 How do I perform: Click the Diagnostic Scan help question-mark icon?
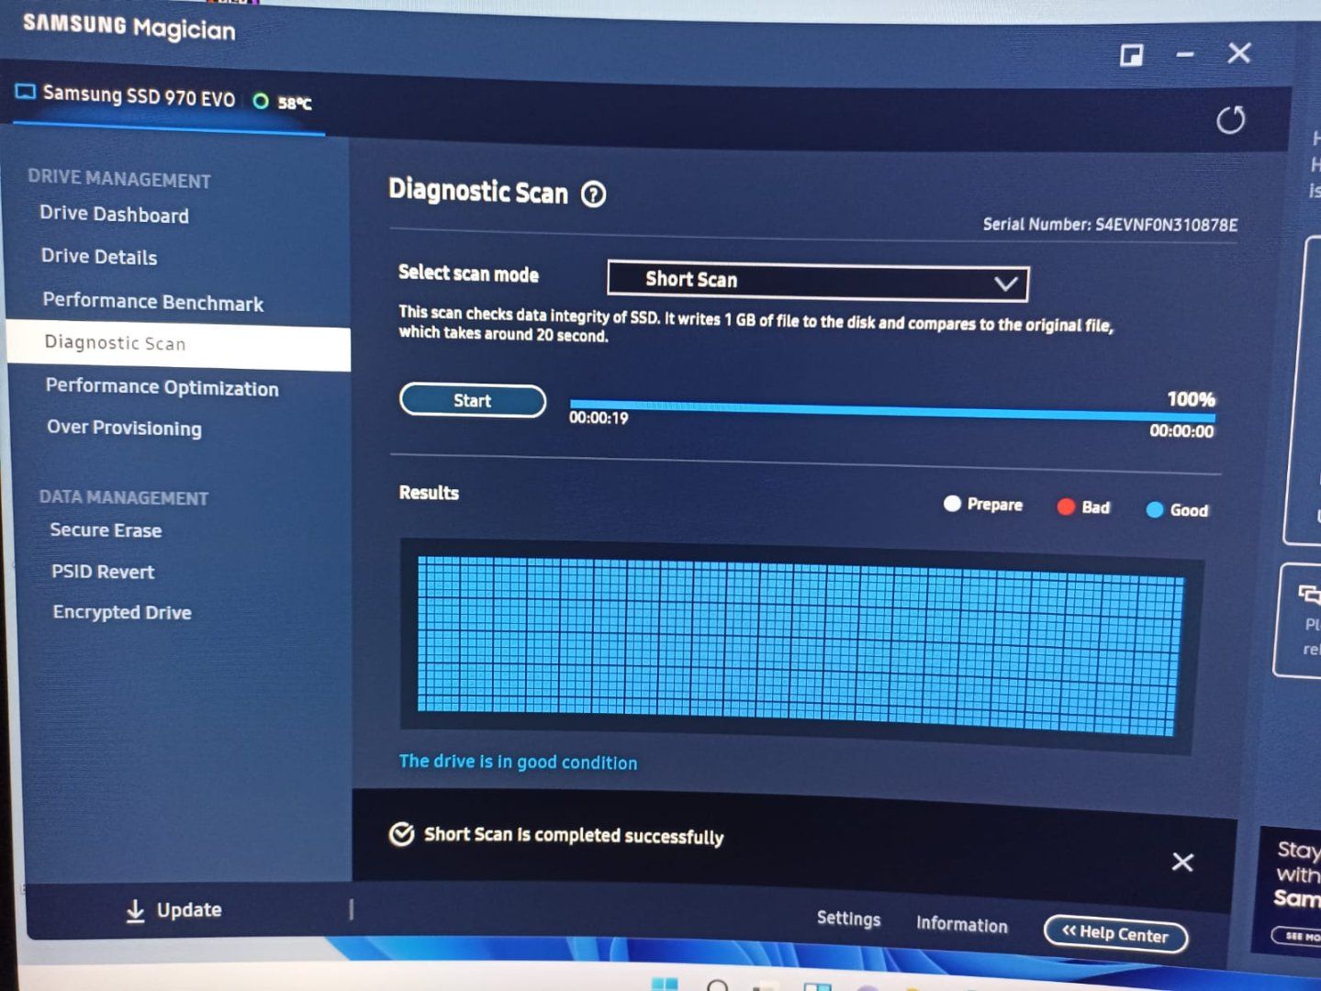pyautogui.click(x=594, y=195)
